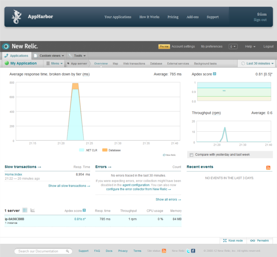Image resolution: width=277 pixels, height=257 pixels.
Task: Show all slow transactions
Action: click(69, 186)
